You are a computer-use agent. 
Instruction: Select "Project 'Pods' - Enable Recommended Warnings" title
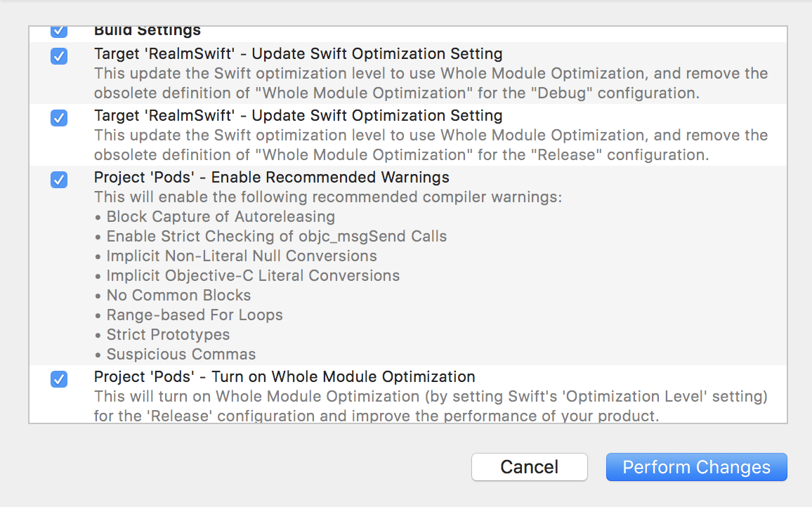[x=271, y=177]
